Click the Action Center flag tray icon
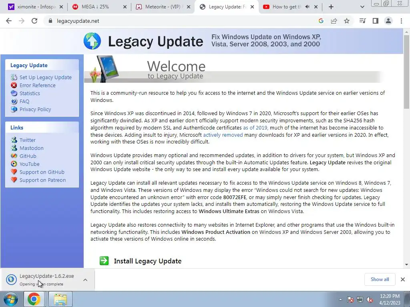 tap(350, 300)
